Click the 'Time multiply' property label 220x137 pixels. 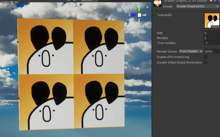click(166, 43)
